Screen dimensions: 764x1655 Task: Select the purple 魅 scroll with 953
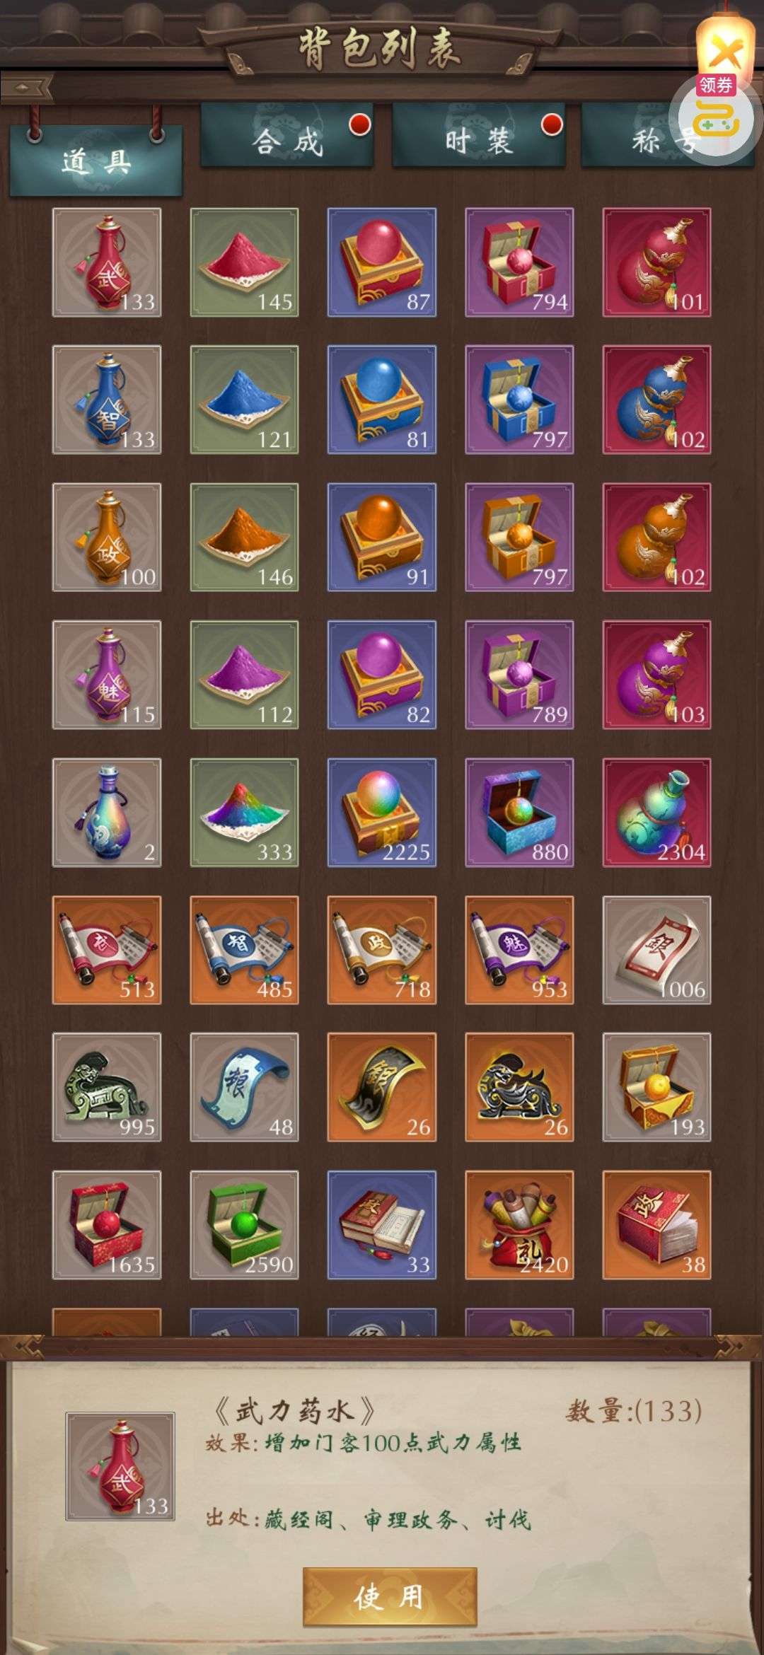coord(519,950)
